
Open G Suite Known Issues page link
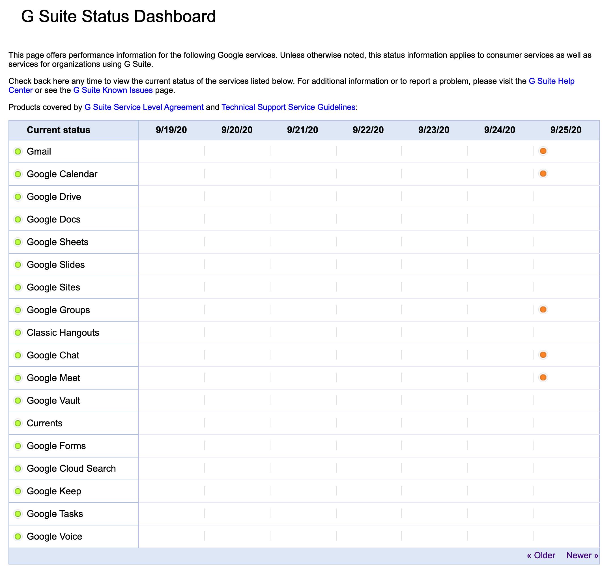pos(113,90)
